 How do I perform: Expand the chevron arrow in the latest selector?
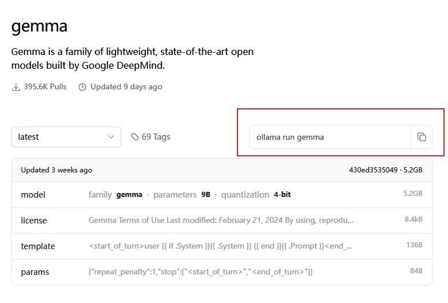[111, 137]
